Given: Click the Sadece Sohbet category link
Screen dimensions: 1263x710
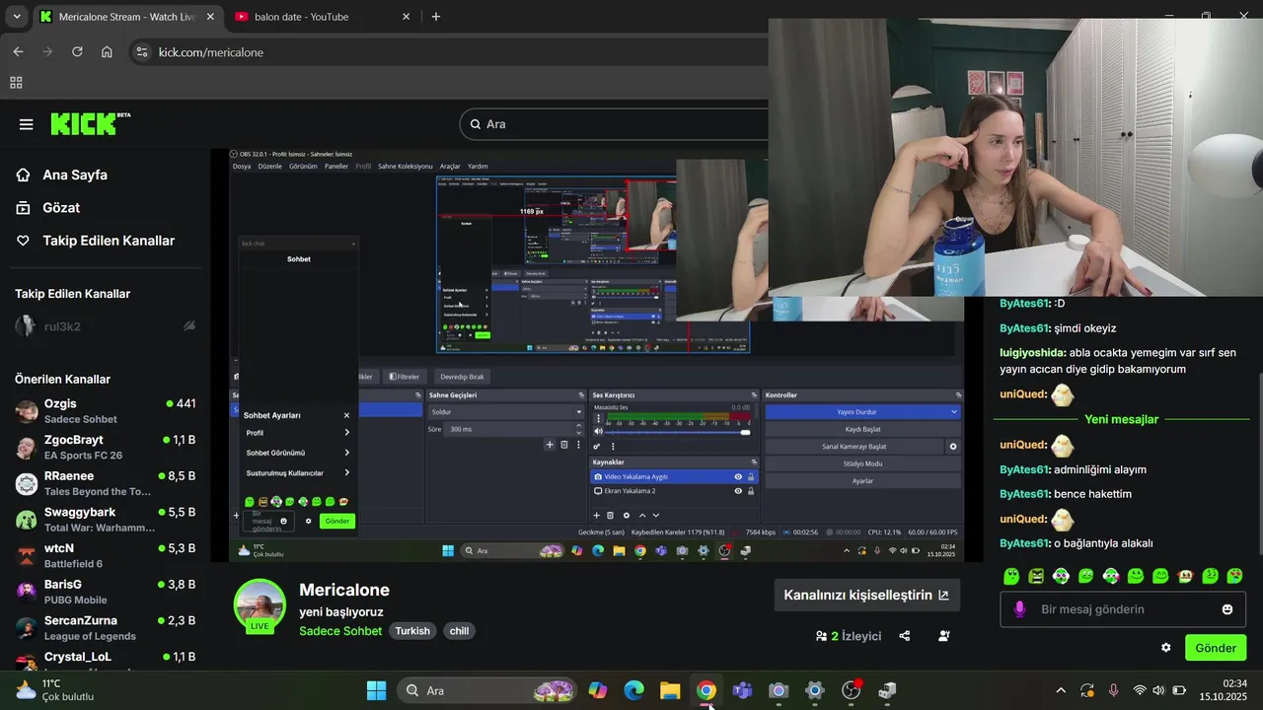Looking at the screenshot, I should pos(340,631).
